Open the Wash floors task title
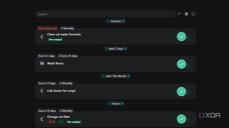 pos(55,63)
